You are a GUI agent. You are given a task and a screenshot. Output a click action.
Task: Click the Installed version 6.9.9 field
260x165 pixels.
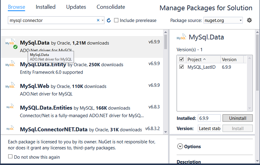209,118
